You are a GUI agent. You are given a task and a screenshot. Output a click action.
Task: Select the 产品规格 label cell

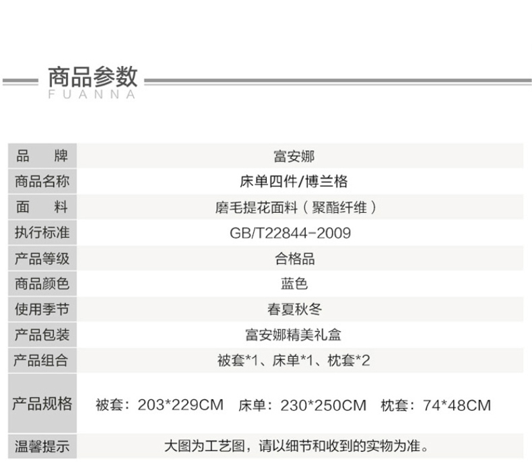point(42,403)
